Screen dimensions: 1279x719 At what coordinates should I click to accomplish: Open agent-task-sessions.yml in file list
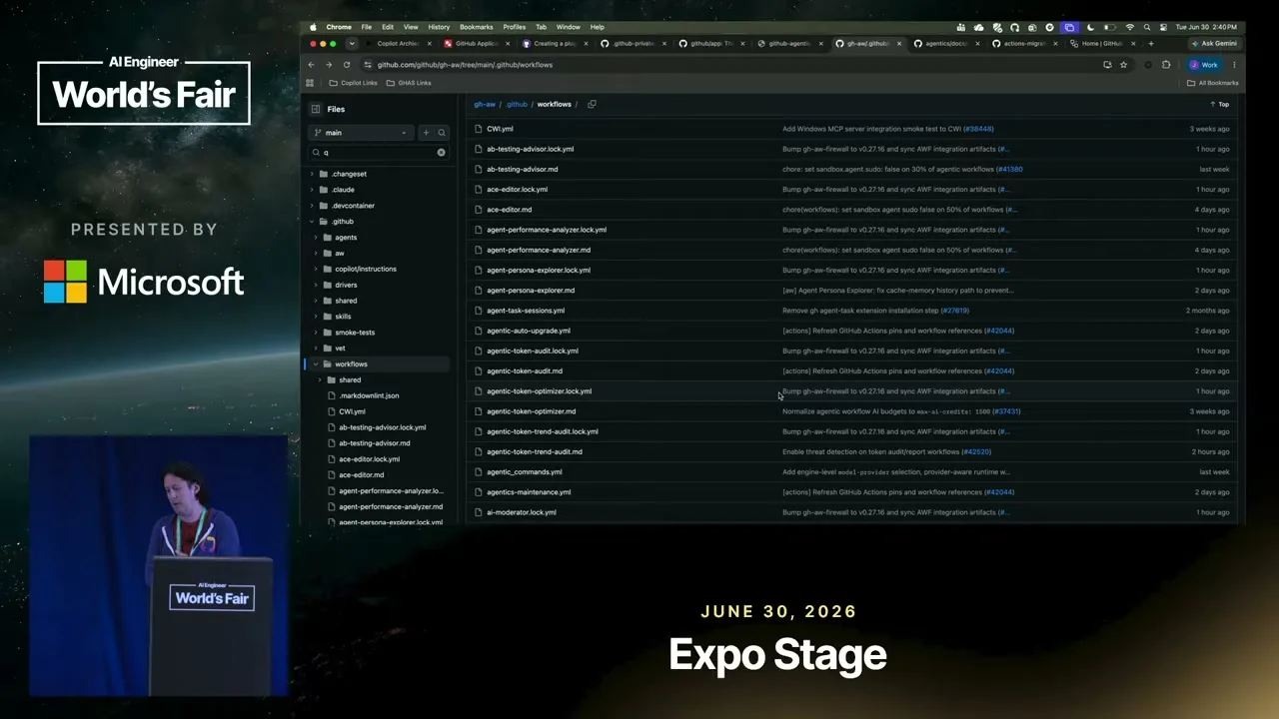tap(526, 311)
